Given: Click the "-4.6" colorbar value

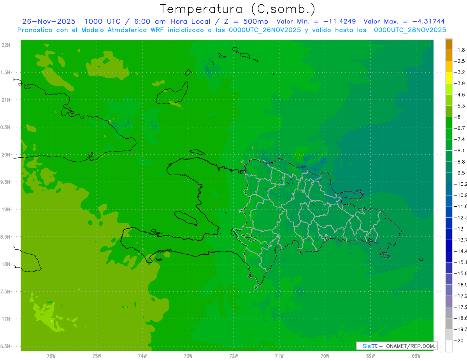Looking at the screenshot, I should [x=459, y=95].
